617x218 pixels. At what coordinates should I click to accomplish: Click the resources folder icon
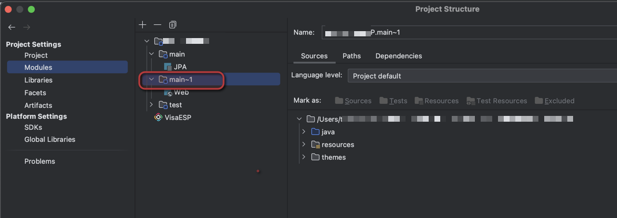(x=315, y=145)
